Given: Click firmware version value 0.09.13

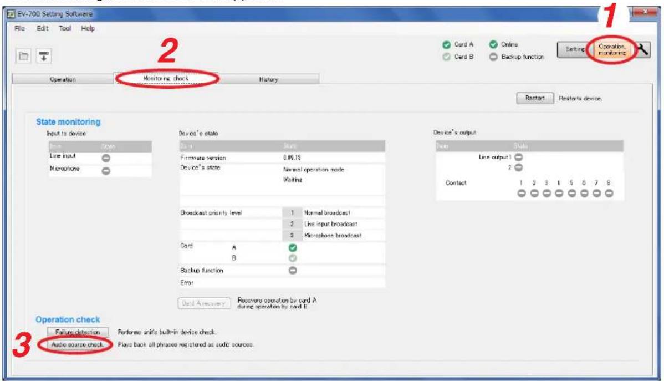Looking at the screenshot, I should [292, 158].
